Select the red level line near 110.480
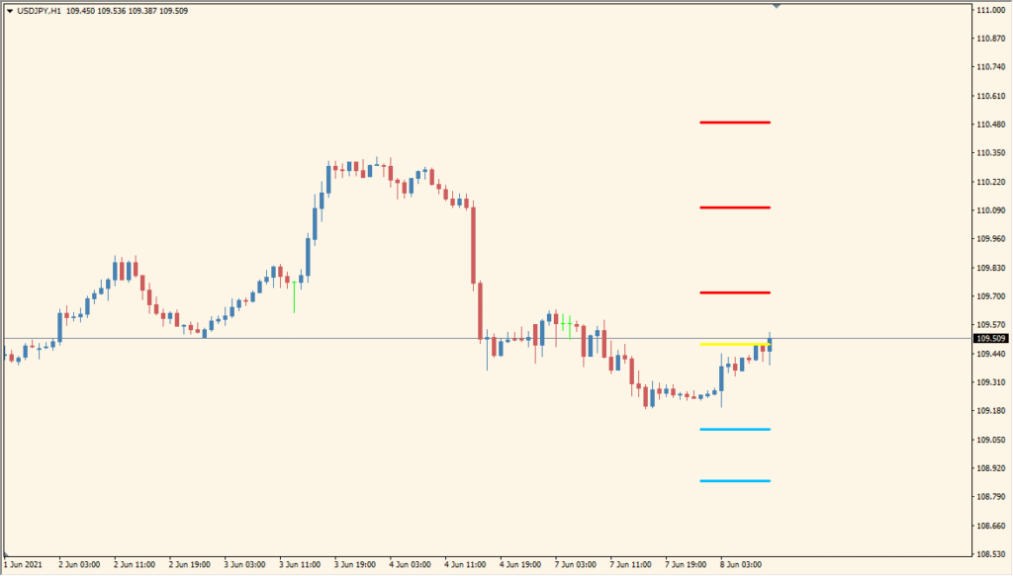The height and width of the screenshot is (576, 1013). (x=735, y=123)
